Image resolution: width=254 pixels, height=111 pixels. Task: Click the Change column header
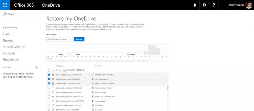tap(59, 66)
